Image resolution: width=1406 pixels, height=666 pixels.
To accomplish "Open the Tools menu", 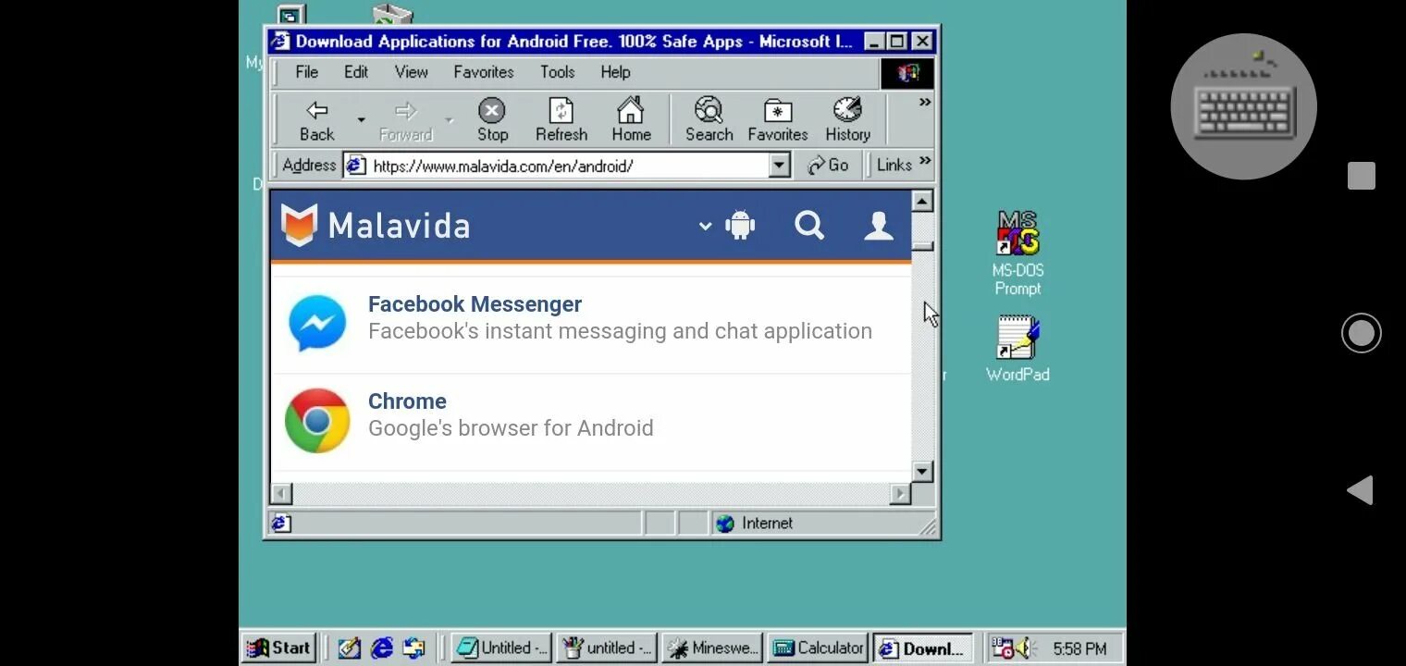I will pos(558,72).
